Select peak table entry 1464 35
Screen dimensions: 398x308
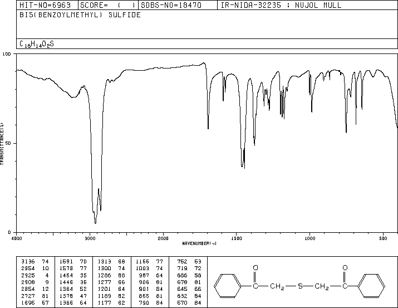73,275
